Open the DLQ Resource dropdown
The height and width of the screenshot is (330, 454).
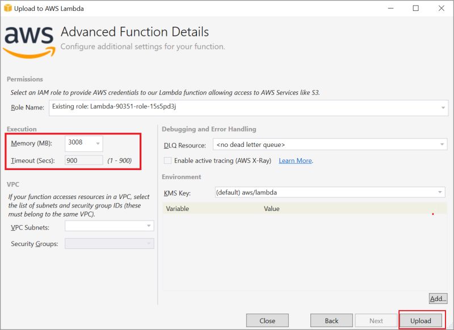click(x=441, y=145)
